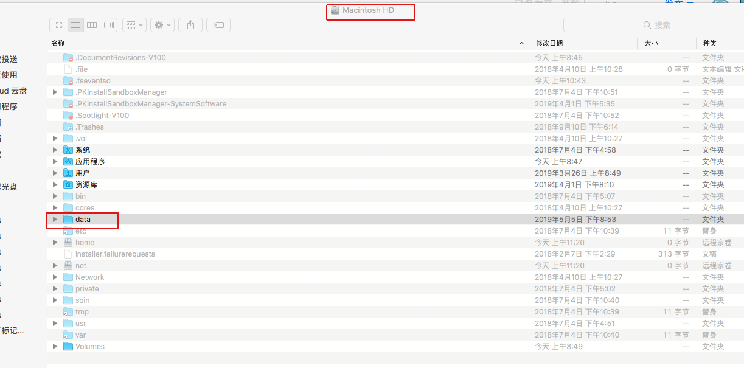Expand the 系统 folder disclosure triangle
Viewport: 744px width, 368px height.
pyautogui.click(x=55, y=150)
